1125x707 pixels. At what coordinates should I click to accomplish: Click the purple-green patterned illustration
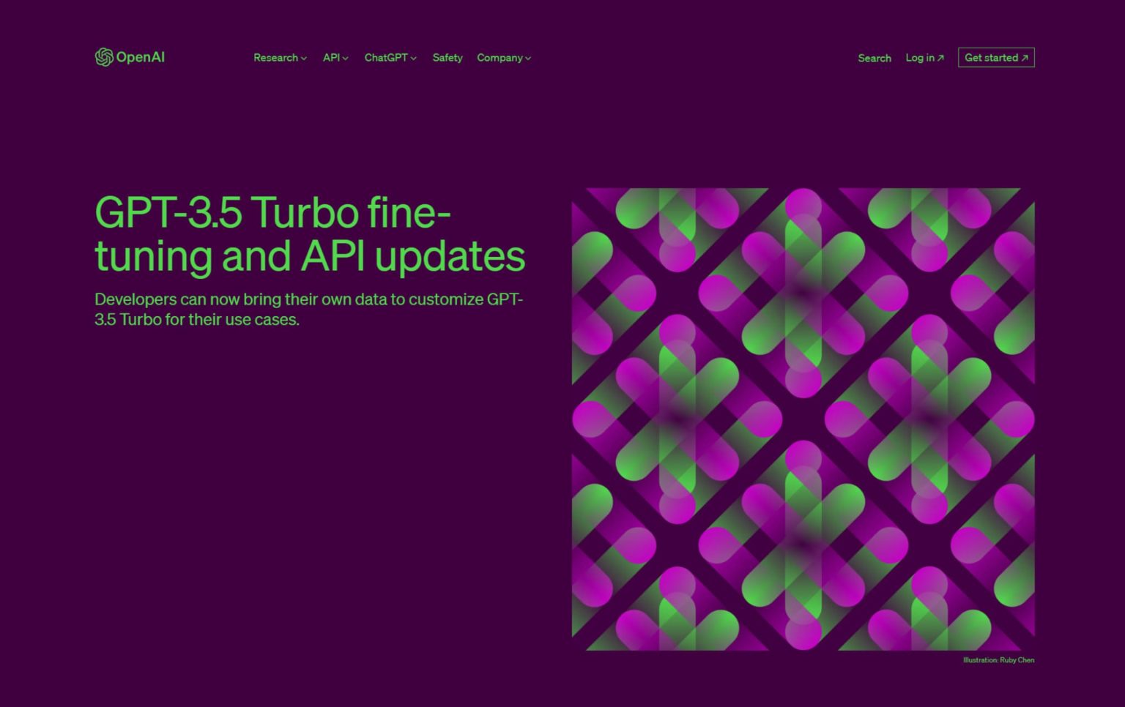click(803, 419)
